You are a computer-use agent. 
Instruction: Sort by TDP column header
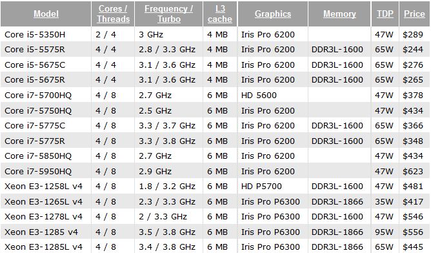pos(385,14)
